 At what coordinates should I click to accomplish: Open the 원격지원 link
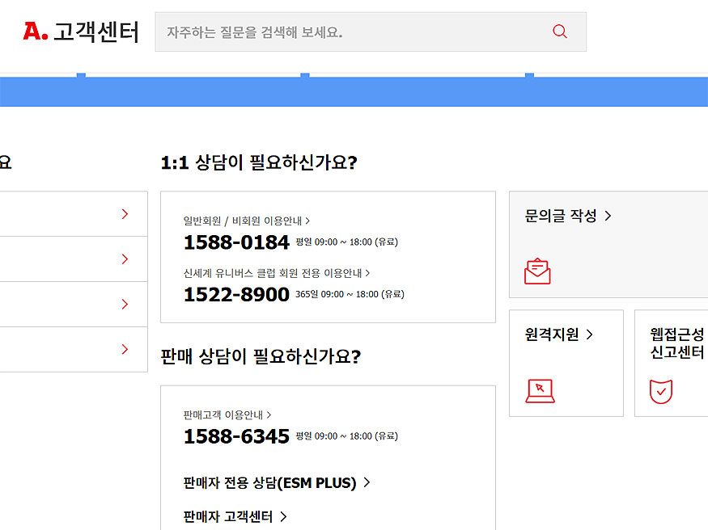pos(559,334)
